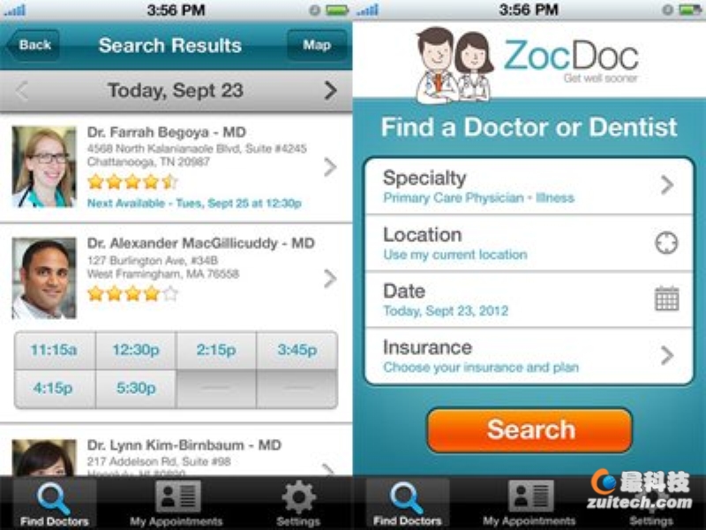Open My Appointments icon in left tab bar
Image resolution: width=706 pixels, height=530 pixels.
tap(178, 496)
